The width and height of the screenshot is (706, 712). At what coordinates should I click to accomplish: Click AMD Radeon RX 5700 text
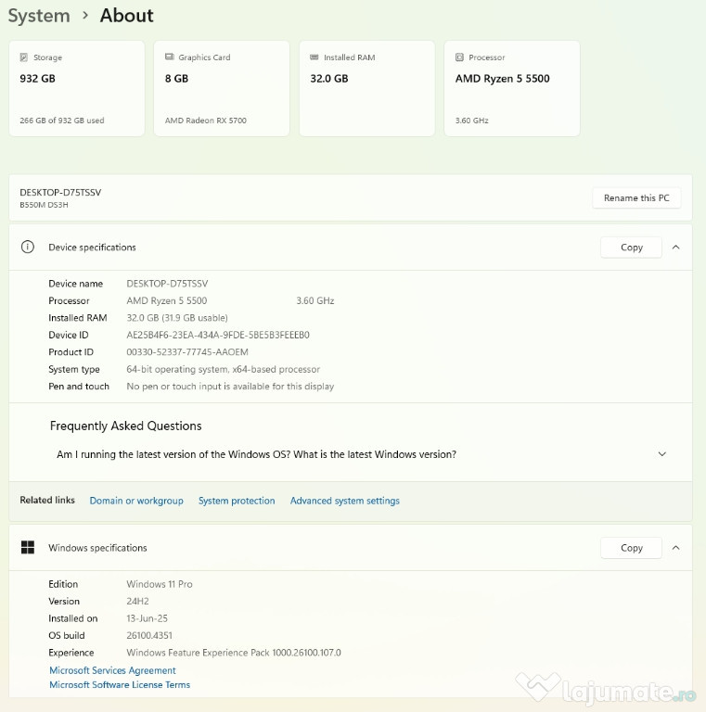[x=206, y=121]
